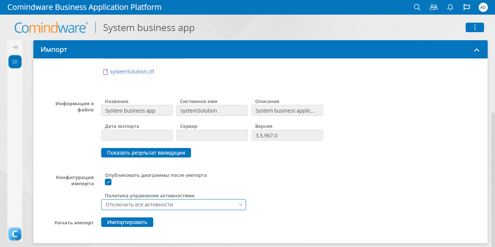Click the Политика управления активностями label
Image resolution: width=495 pixels, height=247 pixels.
pos(150,195)
